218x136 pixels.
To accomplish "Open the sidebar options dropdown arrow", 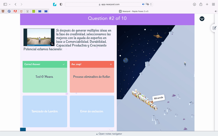I will (10, 4).
